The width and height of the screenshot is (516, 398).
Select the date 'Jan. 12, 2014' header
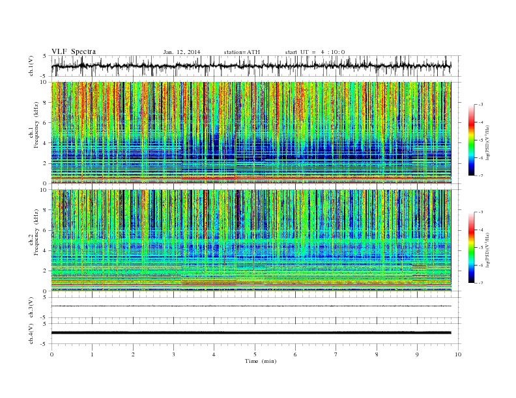tap(182, 52)
